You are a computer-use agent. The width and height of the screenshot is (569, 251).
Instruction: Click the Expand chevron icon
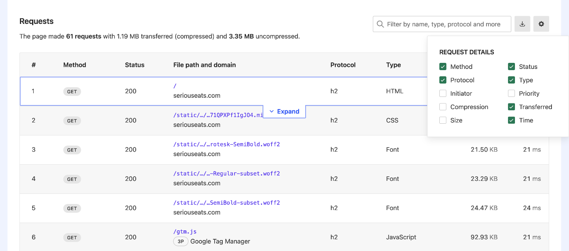click(x=272, y=112)
